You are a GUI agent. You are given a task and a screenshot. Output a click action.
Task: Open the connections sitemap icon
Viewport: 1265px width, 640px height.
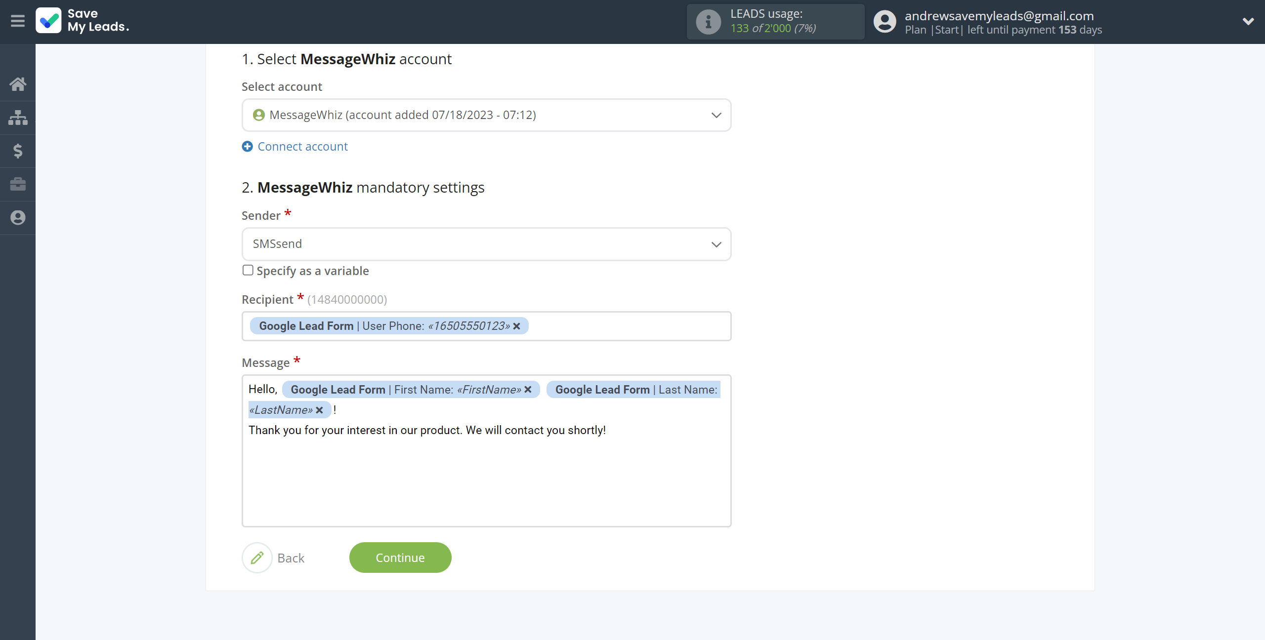point(18,118)
